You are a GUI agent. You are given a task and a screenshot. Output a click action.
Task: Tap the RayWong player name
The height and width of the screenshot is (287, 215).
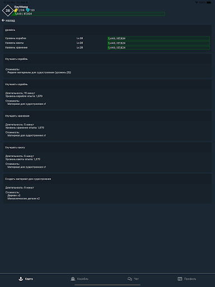click(x=21, y=7)
